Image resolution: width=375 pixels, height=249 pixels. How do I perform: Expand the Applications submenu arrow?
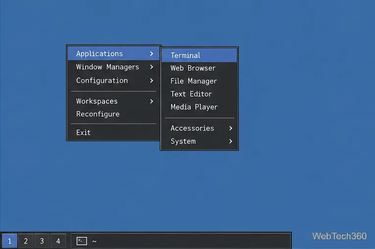[x=152, y=54]
